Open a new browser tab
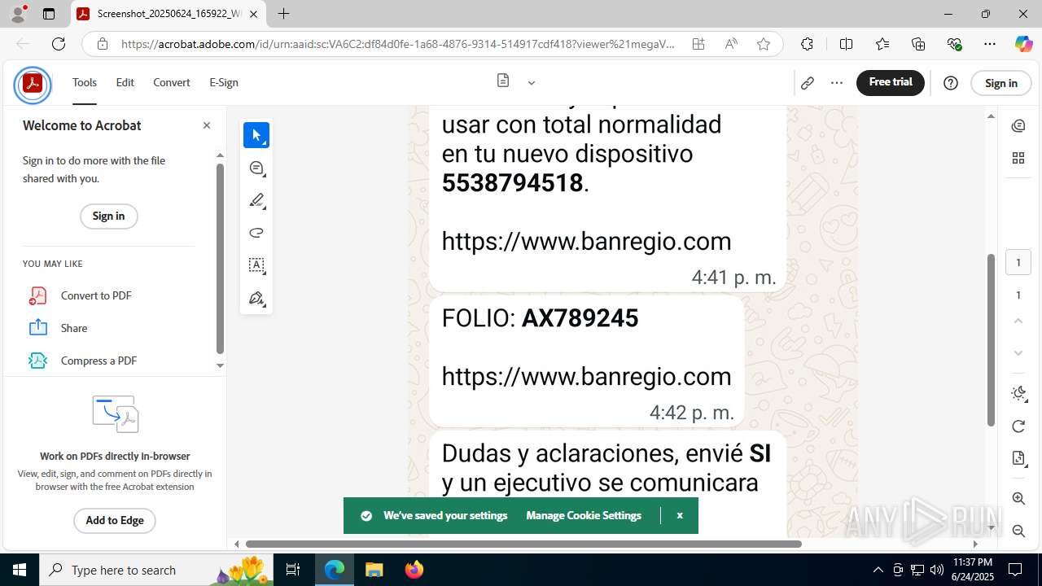 [283, 14]
